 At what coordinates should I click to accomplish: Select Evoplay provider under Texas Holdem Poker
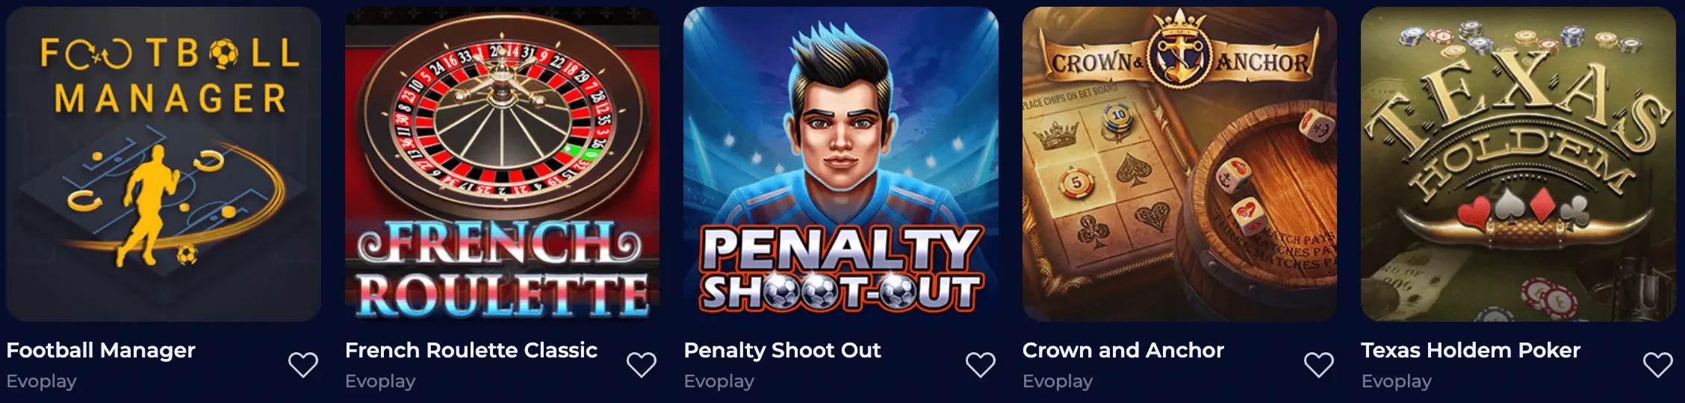pos(1397,381)
